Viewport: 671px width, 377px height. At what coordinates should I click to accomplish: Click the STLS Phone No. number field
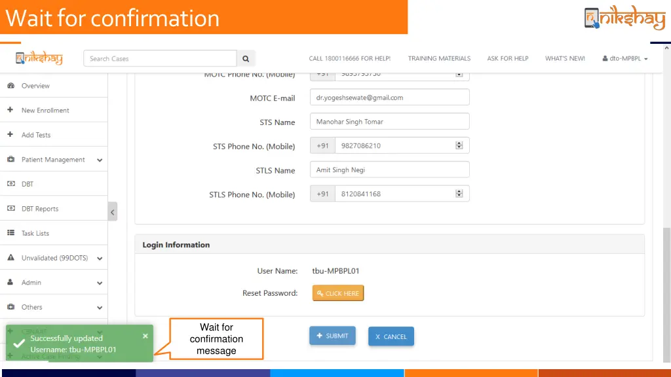click(402, 194)
